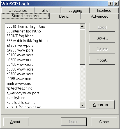Select session 'kurs.kyb.no'

pos(42,98)
